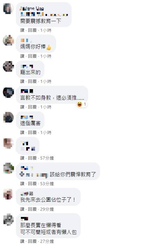Like the 這個厲害 comment
The width and height of the screenshot is (157, 245).
[x=22, y=133]
